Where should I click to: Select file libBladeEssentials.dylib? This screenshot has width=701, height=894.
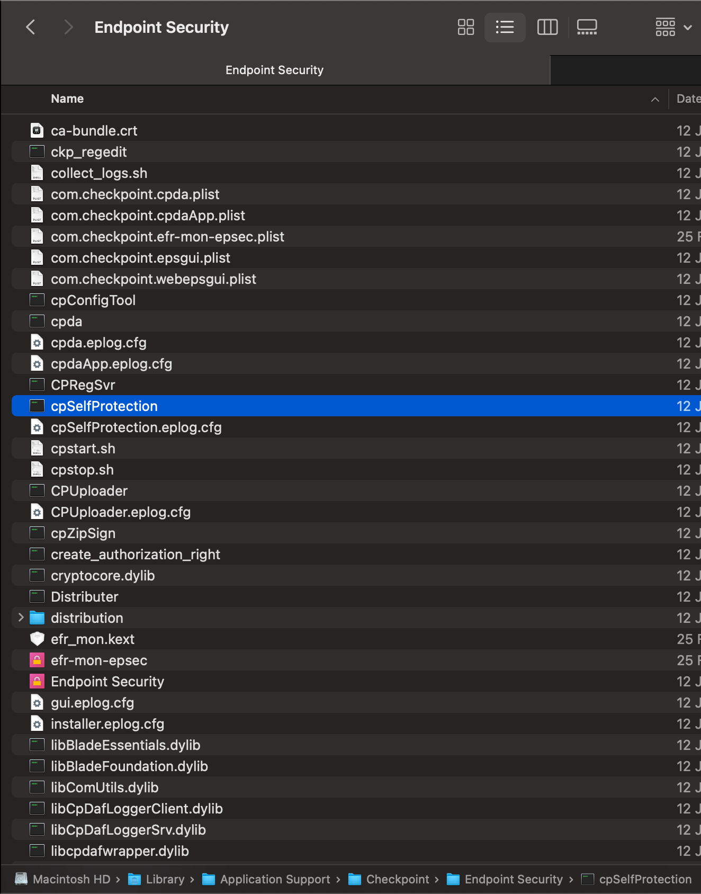coord(356,745)
